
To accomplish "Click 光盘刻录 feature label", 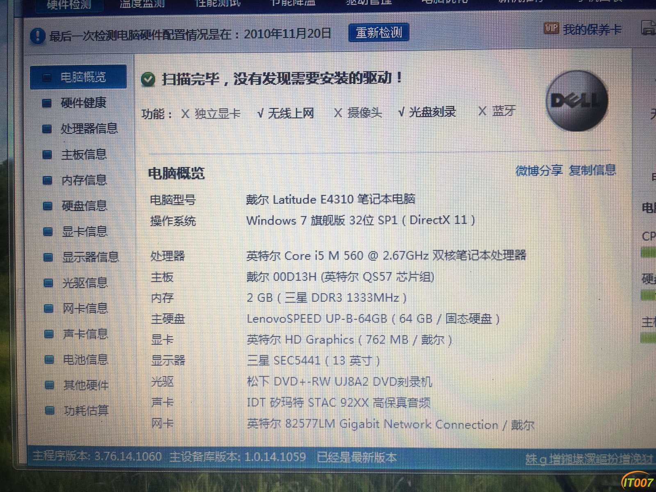I will (433, 112).
